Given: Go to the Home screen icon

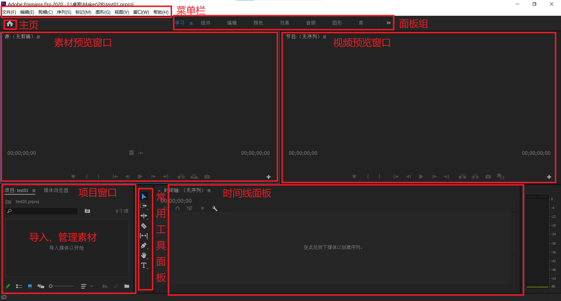Looking at the screenshot, I should tap(10, 24).
